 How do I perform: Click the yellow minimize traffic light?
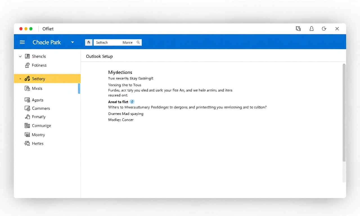pos(26,29)
